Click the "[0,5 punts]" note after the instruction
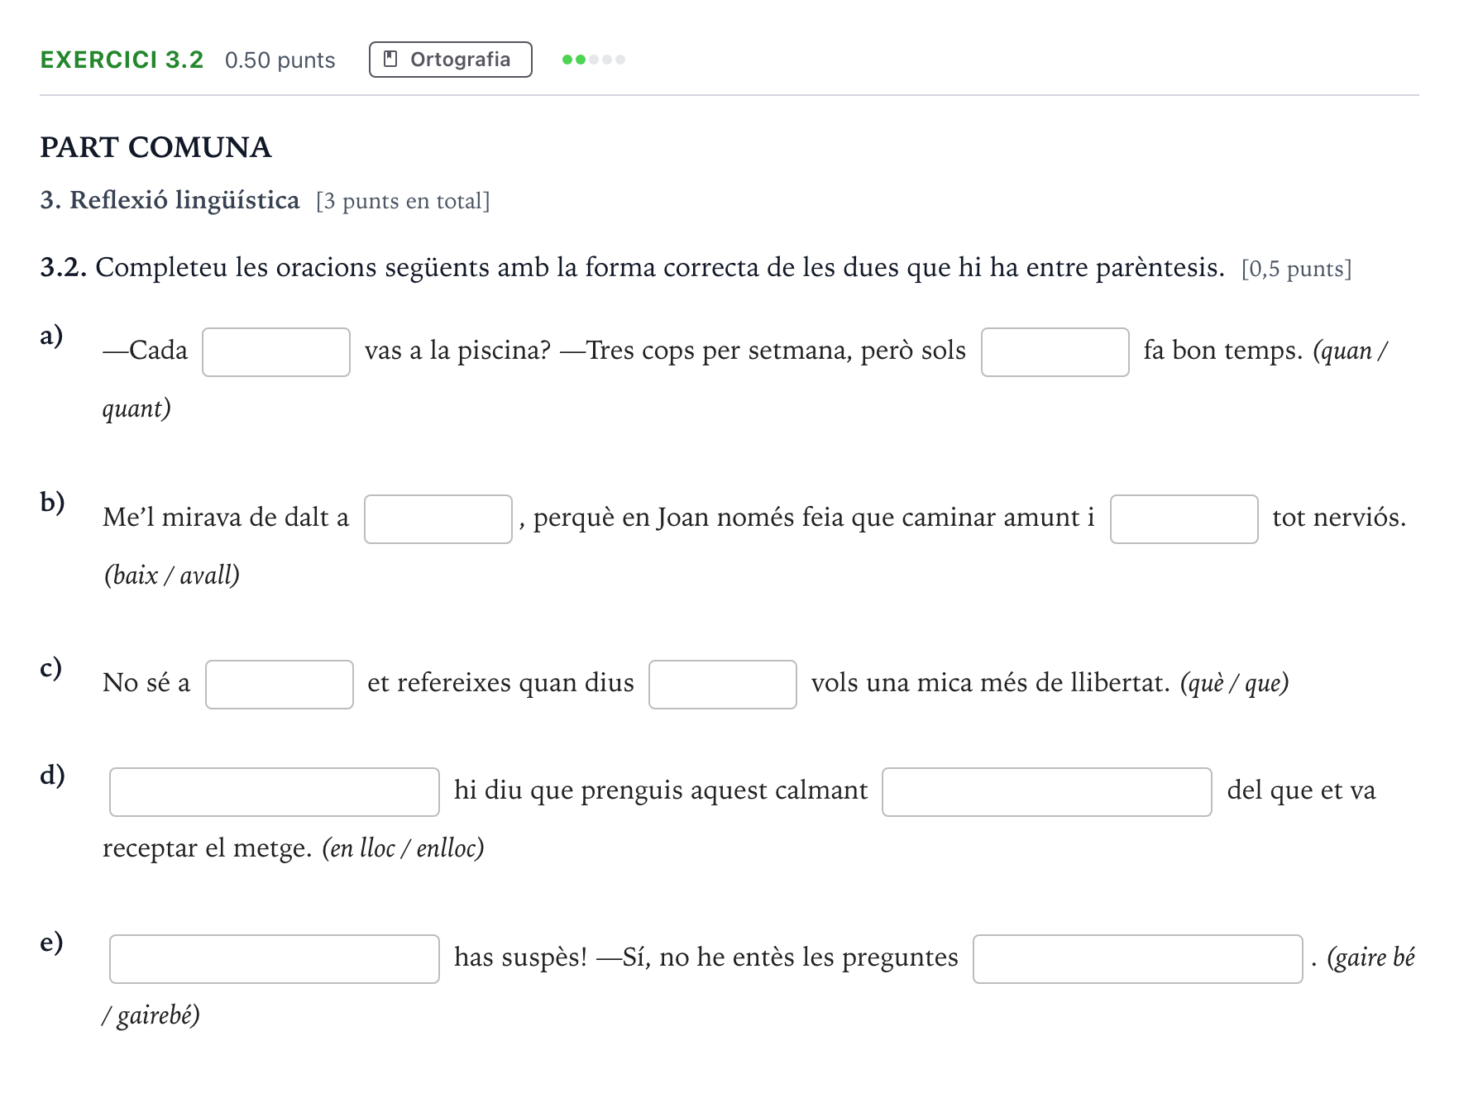 (1296, 269)
